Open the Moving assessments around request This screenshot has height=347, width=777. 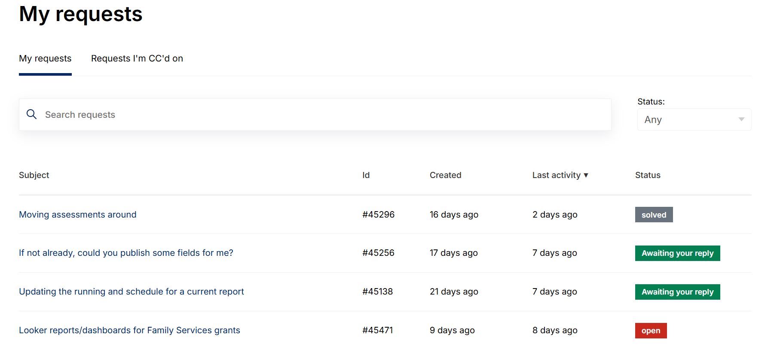click(78, 215)
